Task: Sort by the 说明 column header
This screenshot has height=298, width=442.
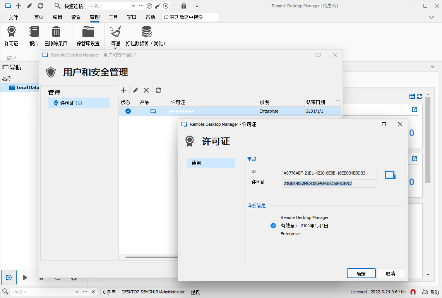Action: 281,102
